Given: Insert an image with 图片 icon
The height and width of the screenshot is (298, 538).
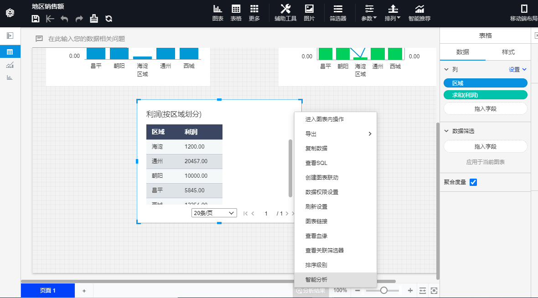Looking at the screenshot, I should coord(309,13).
